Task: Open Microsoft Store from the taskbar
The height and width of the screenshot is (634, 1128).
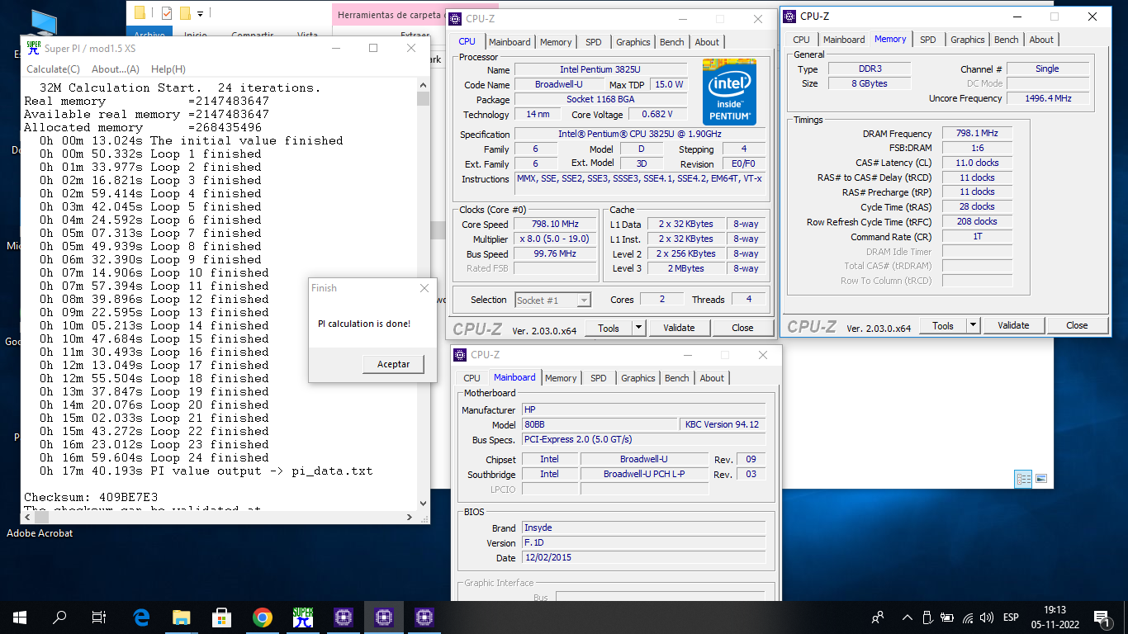Action: coord(222,617)
